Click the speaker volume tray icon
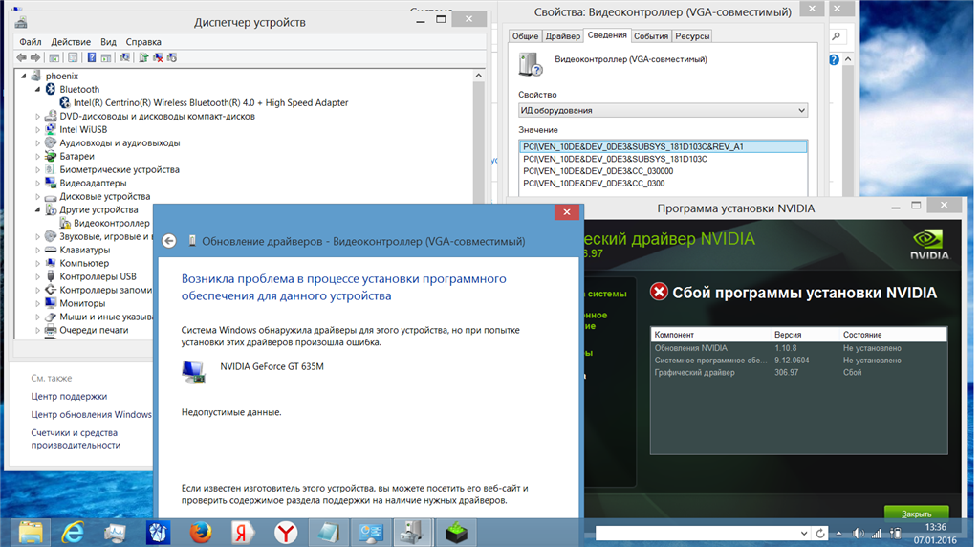The width and height of the screenshot is (979, 547). click(859, 534)
